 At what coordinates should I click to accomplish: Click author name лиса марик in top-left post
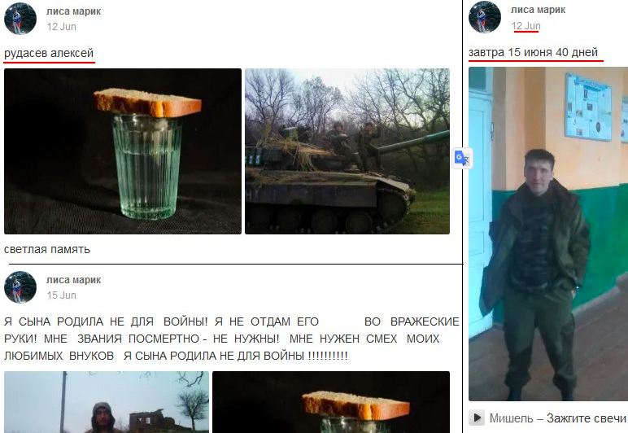tap(74, 11)
